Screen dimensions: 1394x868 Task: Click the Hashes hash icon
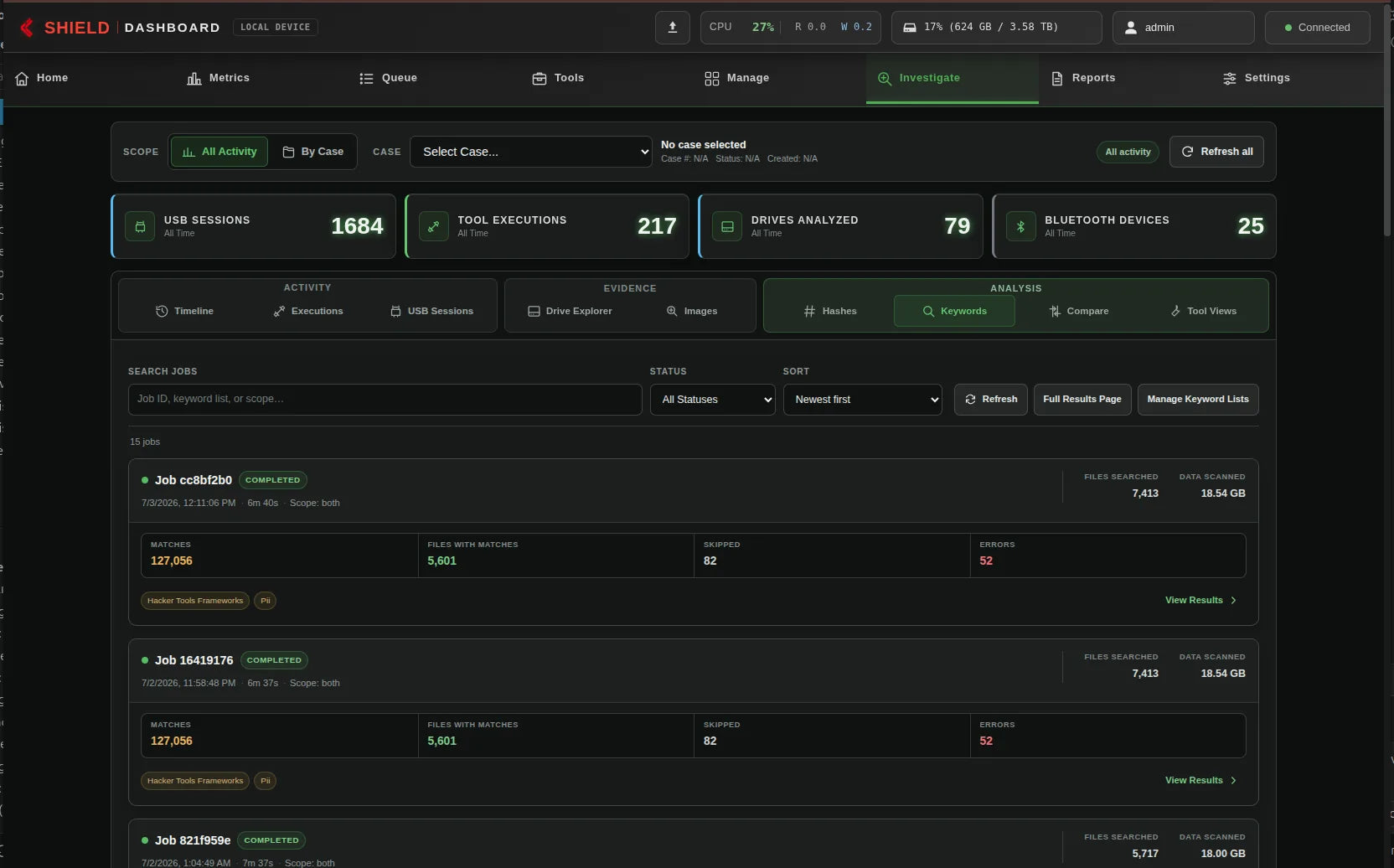tap(809, 311)
